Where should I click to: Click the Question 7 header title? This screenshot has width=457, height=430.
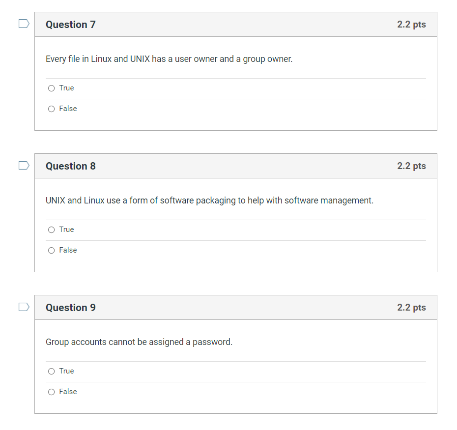point(71,25)
